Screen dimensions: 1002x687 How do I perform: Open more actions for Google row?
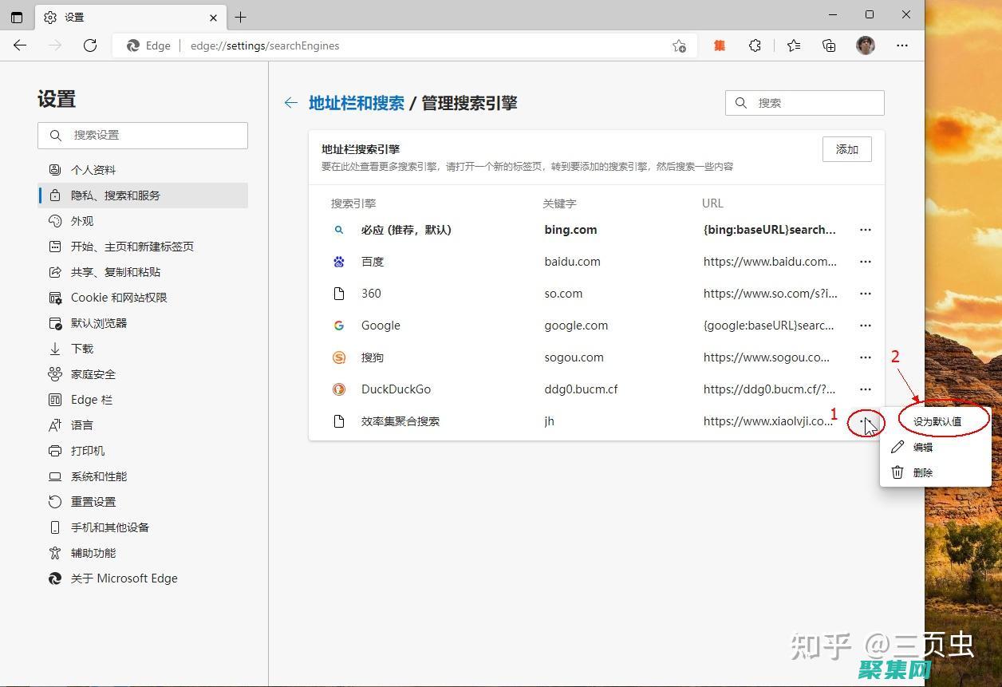pos(866,326)
